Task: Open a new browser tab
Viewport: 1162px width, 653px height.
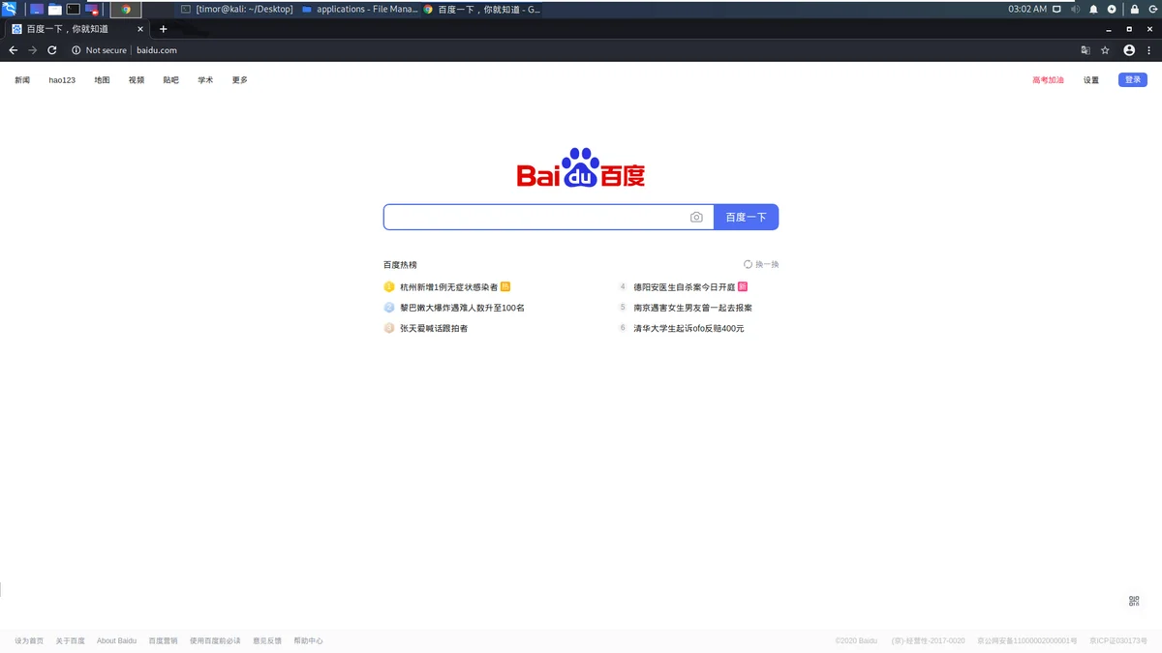Action: tap(163, 29)
